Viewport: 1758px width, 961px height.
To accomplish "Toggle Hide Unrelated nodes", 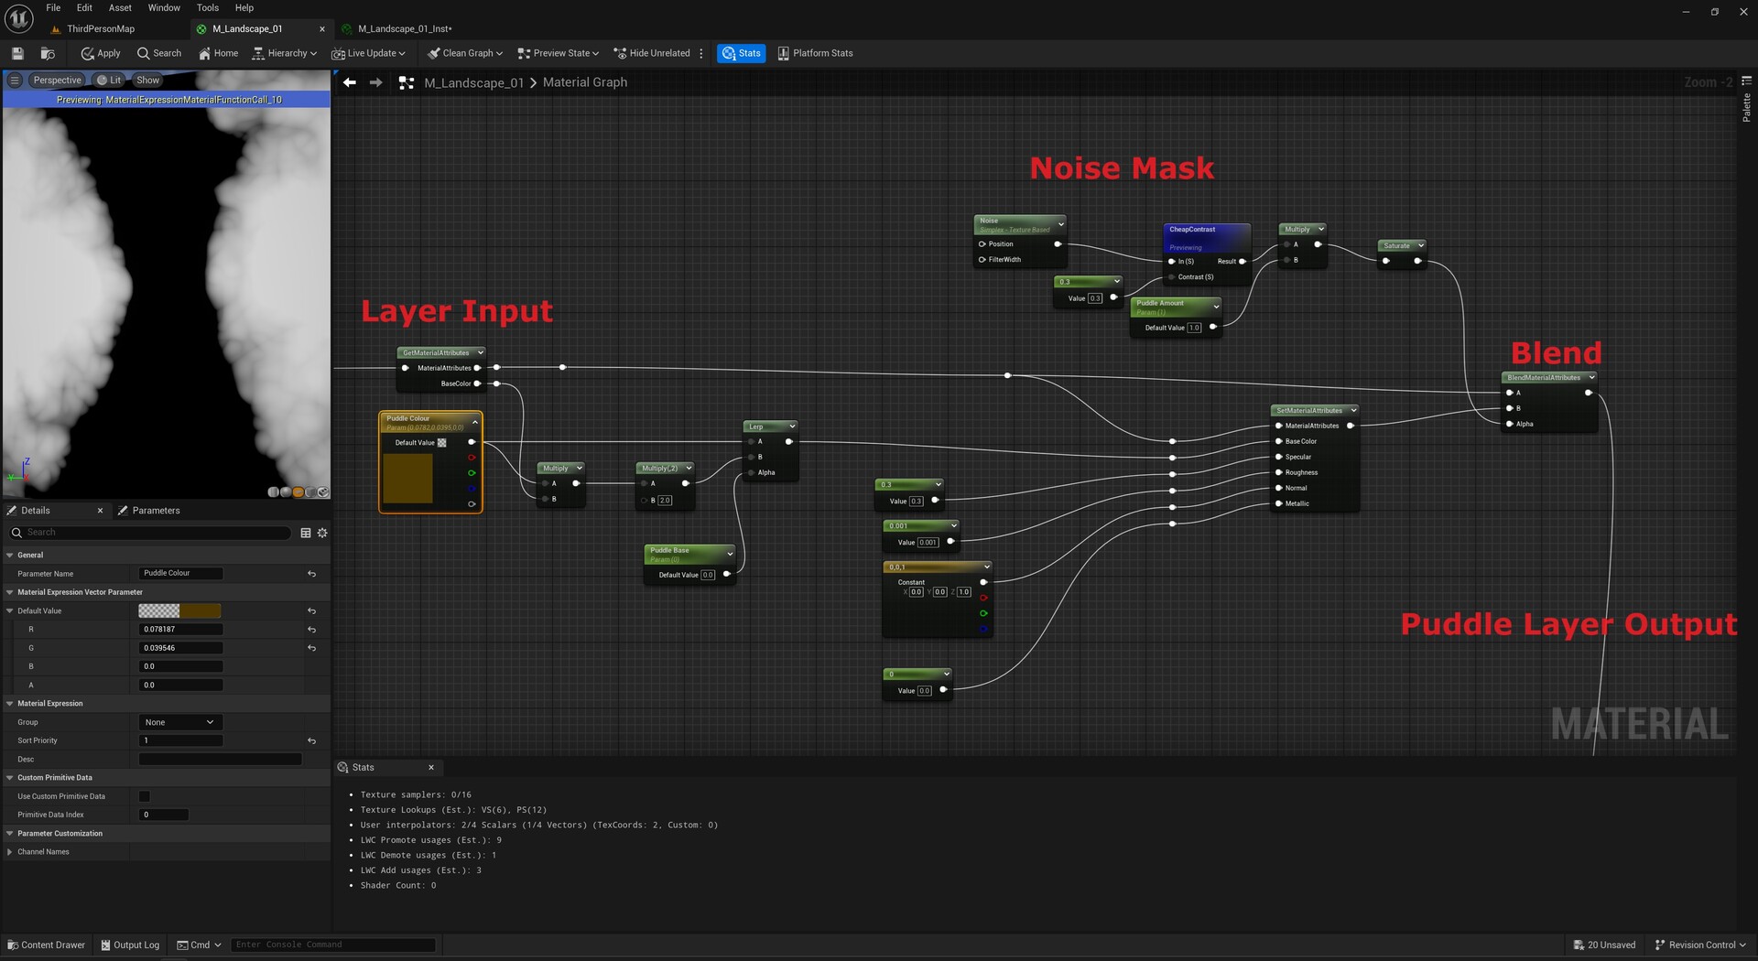I will (x=651, y=53).
